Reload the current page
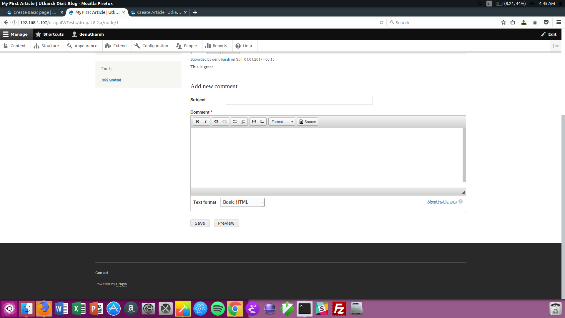Screen dimensions: 565x318 381,22
